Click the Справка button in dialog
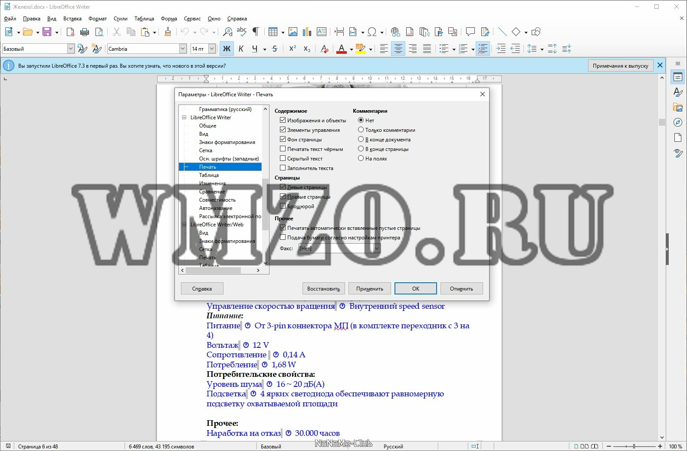This screenshot has width=687, height=451. 202,289
